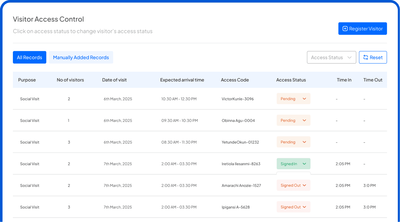Open Signed Out dropdown for Ipigansi A-5628
Screen dimensions: 400x222
pos(293,207)
